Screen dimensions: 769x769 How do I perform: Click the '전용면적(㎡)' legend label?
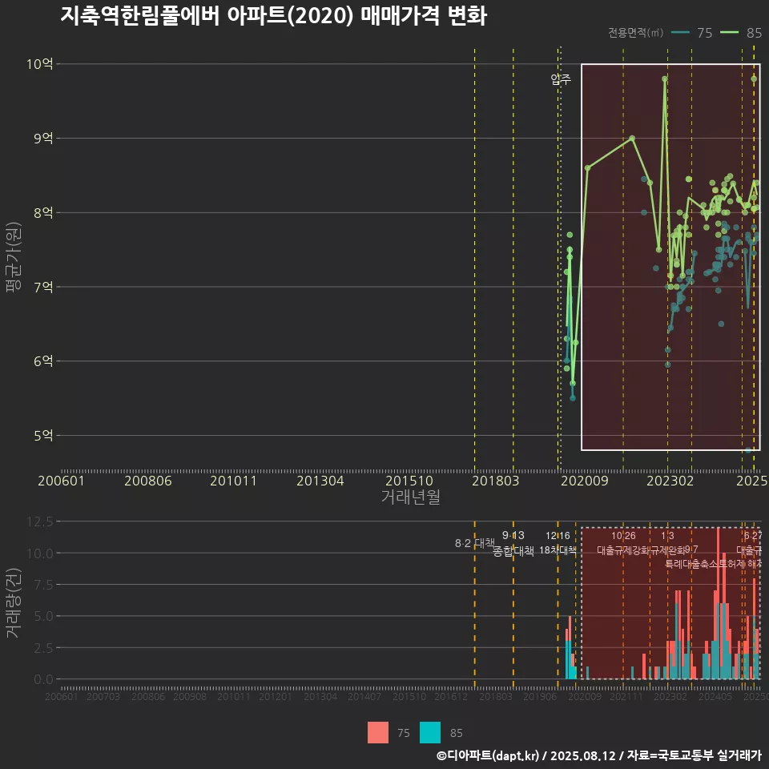coord(635,32)
